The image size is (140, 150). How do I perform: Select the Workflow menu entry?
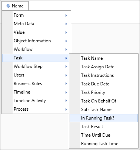click(36, 49)
